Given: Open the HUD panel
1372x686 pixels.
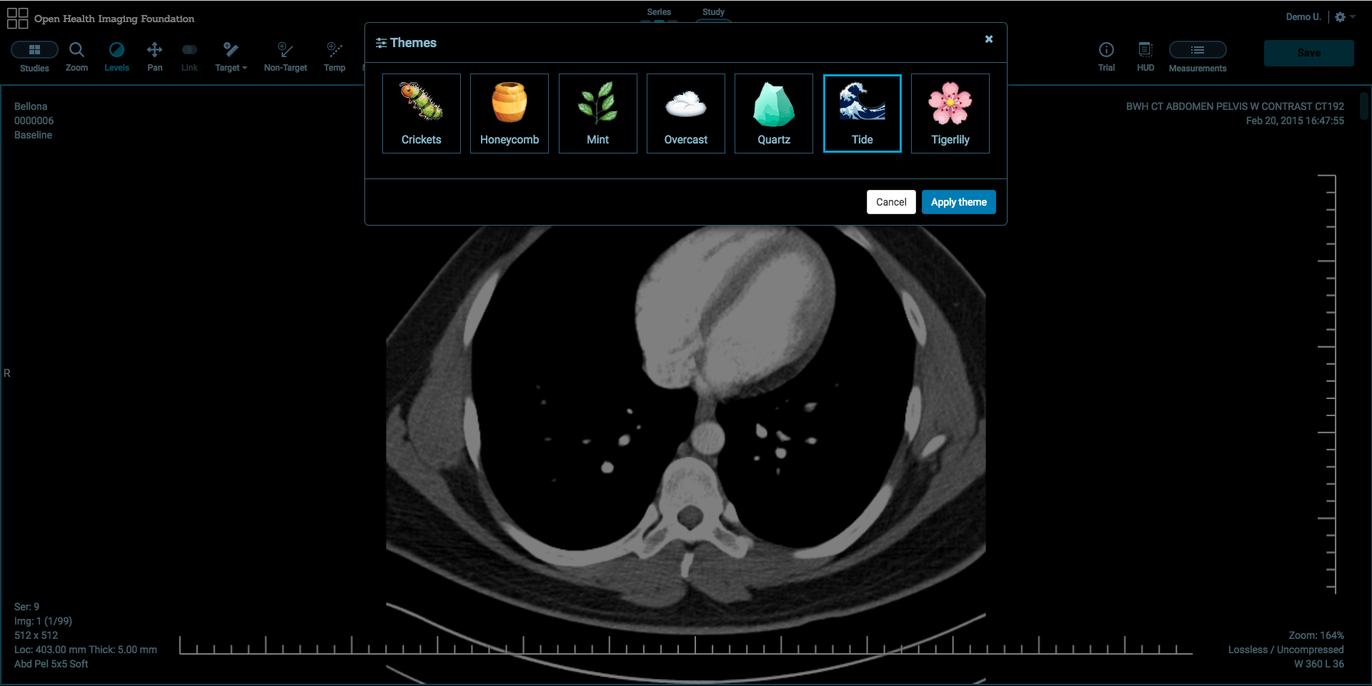Looking at the screenshot, I should (x=1145, y=56).
